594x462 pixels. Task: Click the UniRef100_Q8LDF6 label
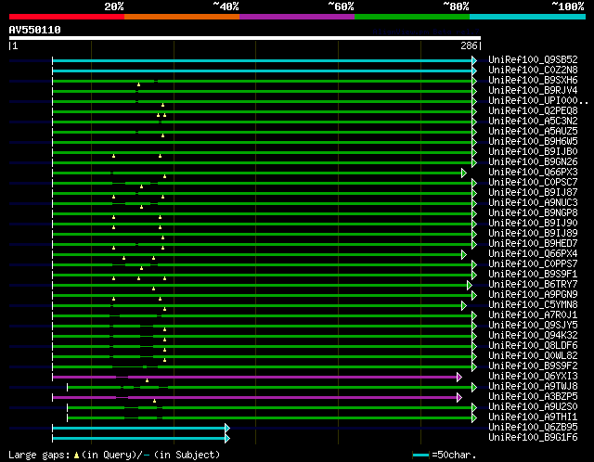(533, 346)
